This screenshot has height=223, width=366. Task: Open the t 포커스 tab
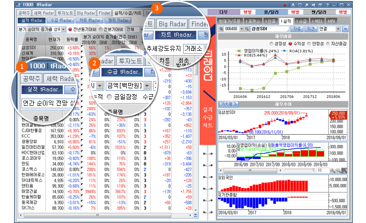tap(253, 21)
